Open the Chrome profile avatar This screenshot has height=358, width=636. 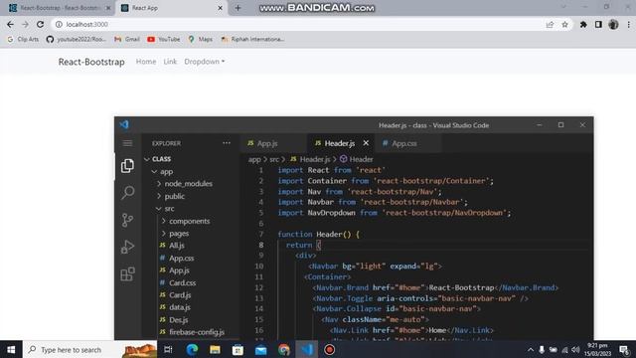tap(613, 24)
